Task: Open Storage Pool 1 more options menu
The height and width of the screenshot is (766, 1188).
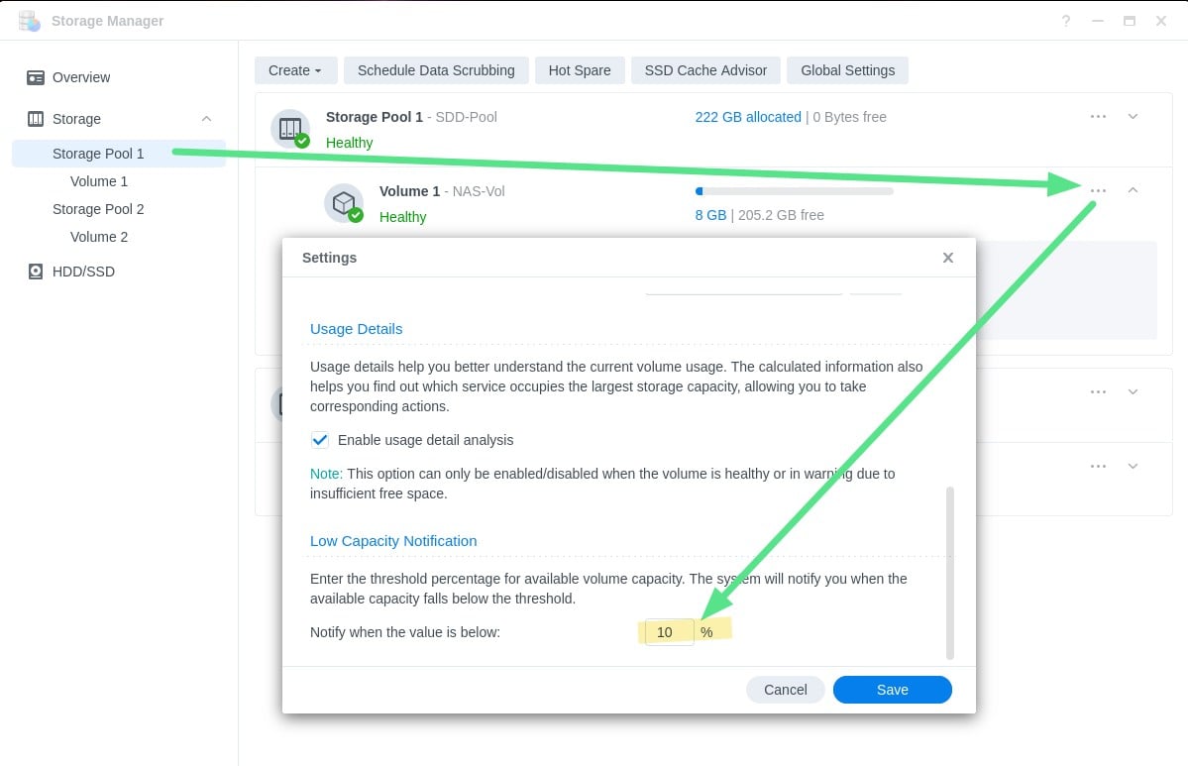Action: 1098,117
